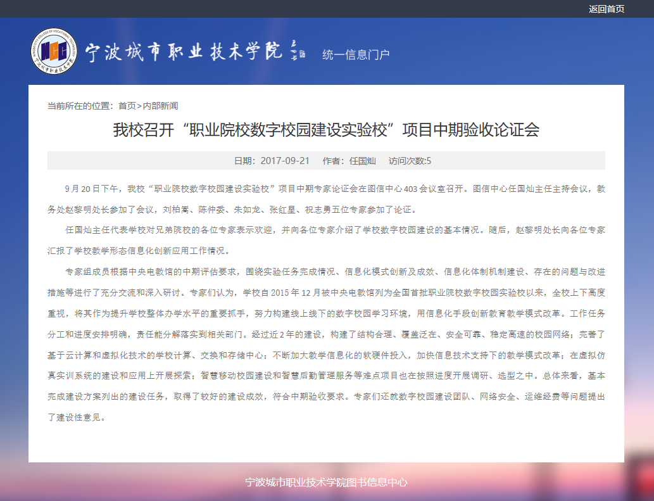Screen dimensions: 654x501
Task: Click the paragraph starting 9月20日下午
Action: click(x=326, y=200)
